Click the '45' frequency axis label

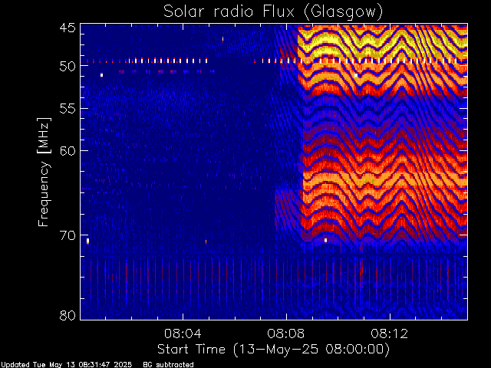point(68,28)
